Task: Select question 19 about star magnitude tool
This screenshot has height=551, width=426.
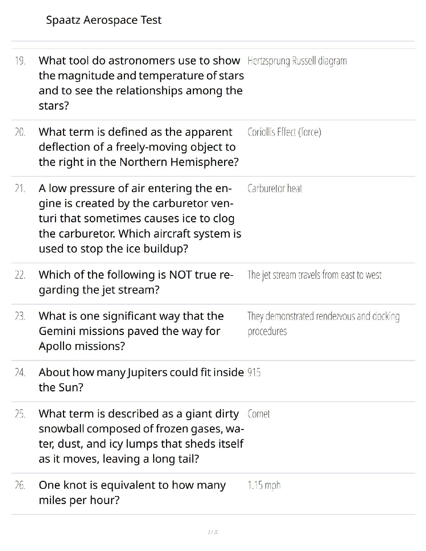Action: pyautogui.click(x=141, y=83)
